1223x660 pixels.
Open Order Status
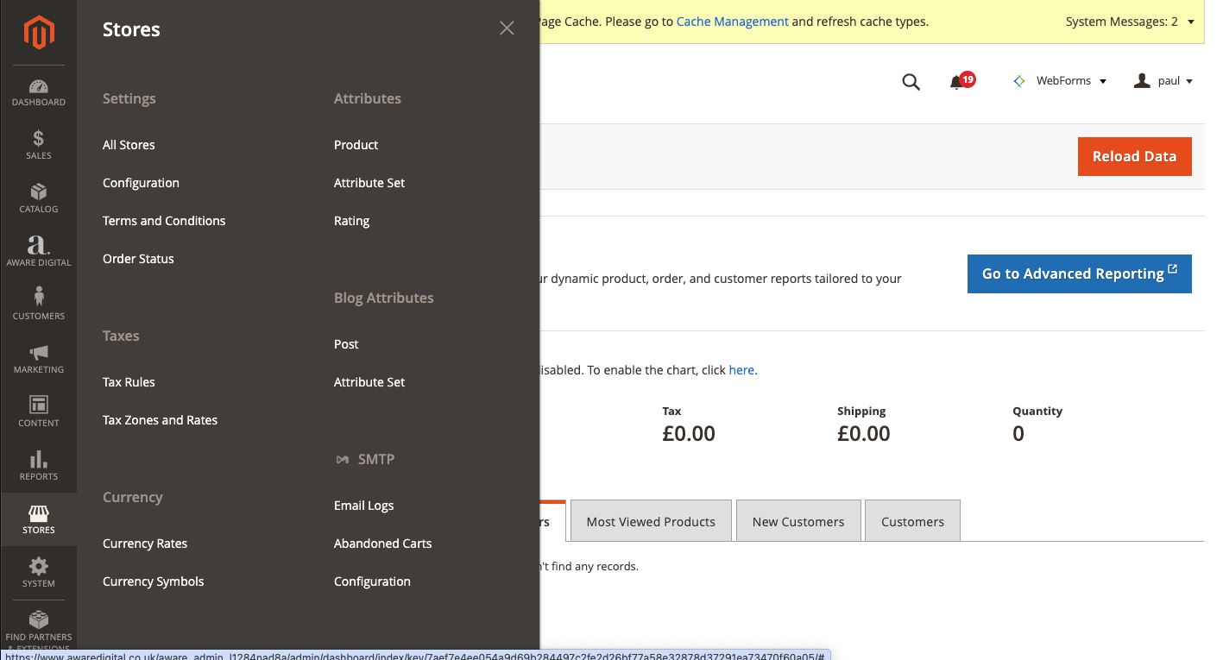(x=138, y=259)
